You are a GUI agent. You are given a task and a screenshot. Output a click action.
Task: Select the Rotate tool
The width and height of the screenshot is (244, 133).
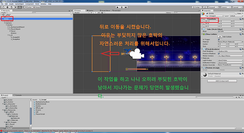click(x=12, y=7)
